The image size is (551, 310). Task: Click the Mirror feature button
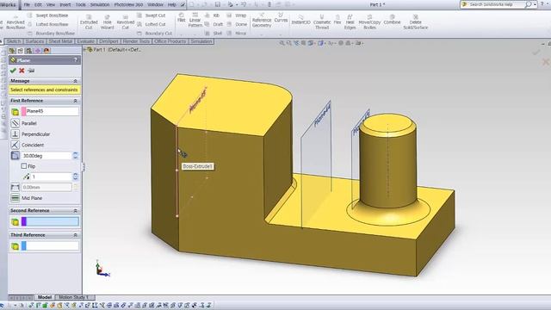coord(237,33)
